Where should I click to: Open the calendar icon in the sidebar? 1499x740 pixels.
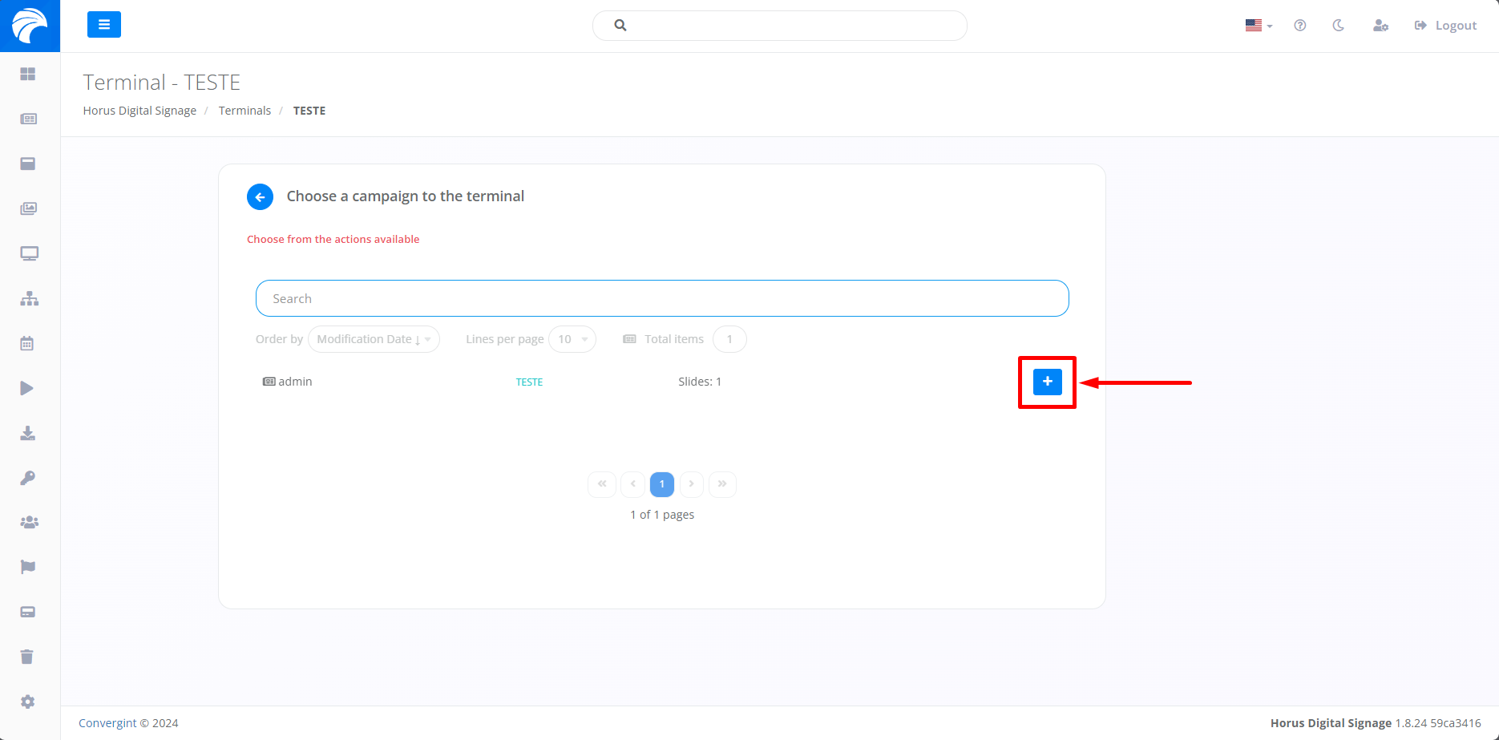pos(27,343)
